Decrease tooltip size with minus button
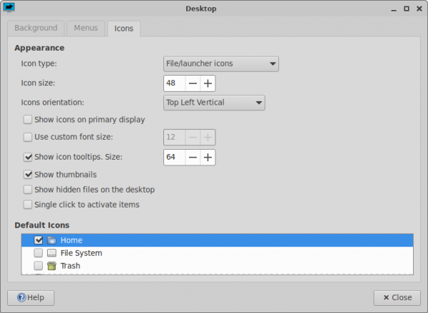Image resolution: width=428 pixels, height=313 pixels. [193, 157]
